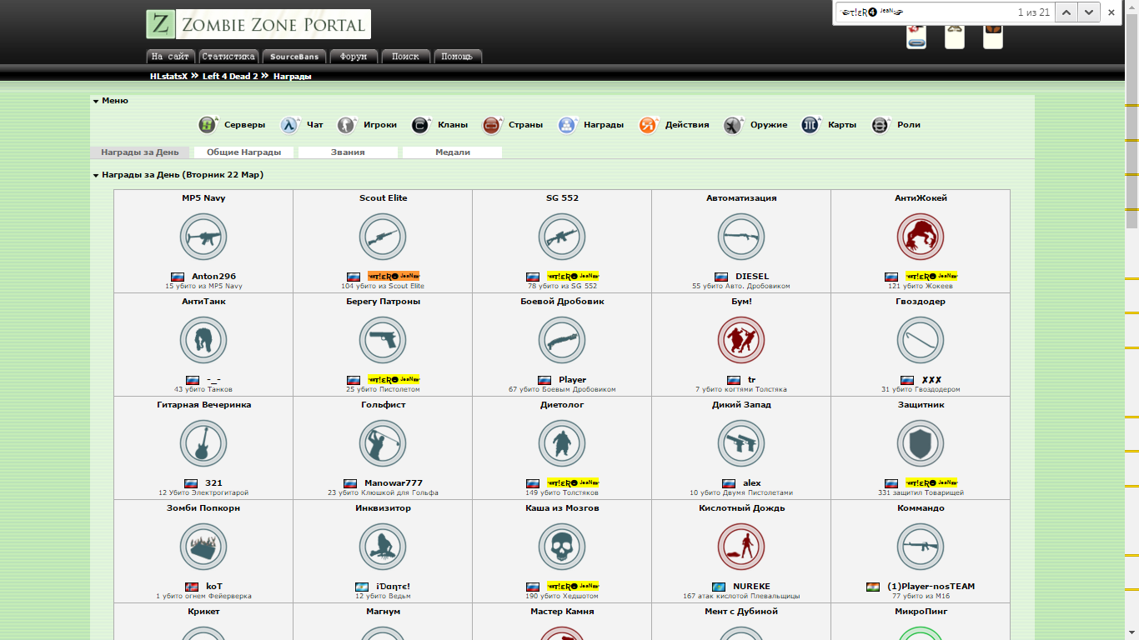Screen dimensions: 1139x640
Task: Click the Left 4 Dead 2 breadcrumb
Action: click(x=230, y=76)
